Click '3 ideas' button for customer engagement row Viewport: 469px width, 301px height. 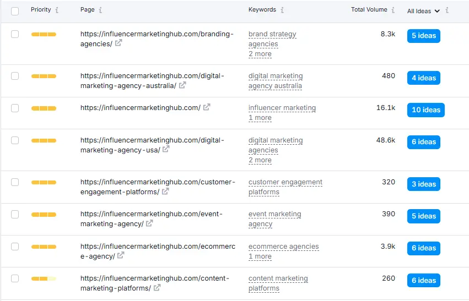(x=424, y=184)
